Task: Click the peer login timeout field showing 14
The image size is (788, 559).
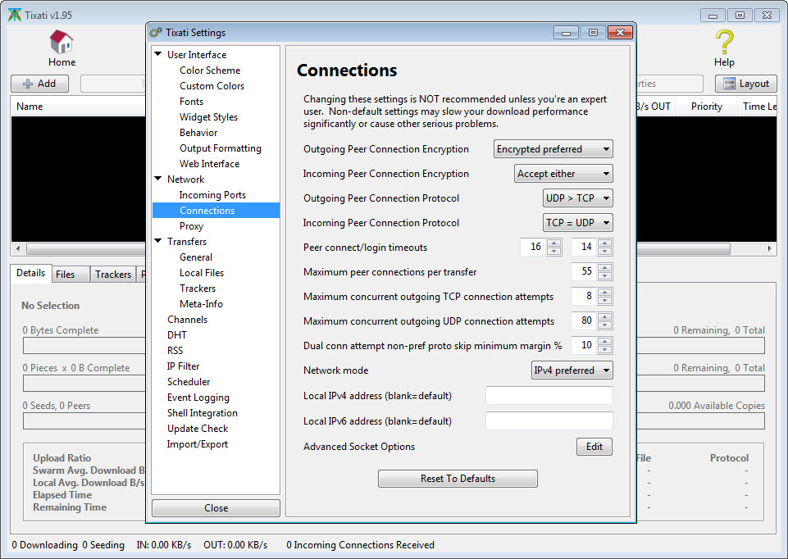Action: pos(584,247)
